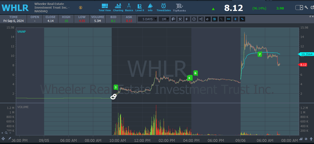Click the clock circle toolbar icon
The width and height of the screenshot is (314, 144).
point(194,19)
